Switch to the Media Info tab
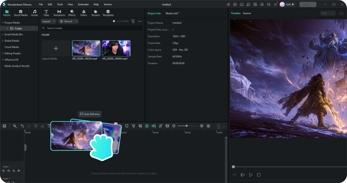 click(x=172, y=13)
